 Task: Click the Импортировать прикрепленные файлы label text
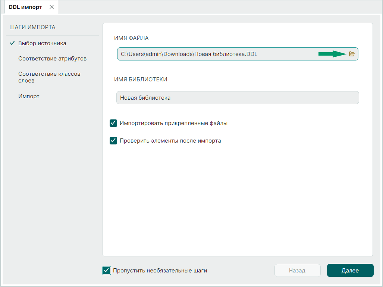point(173,123)
